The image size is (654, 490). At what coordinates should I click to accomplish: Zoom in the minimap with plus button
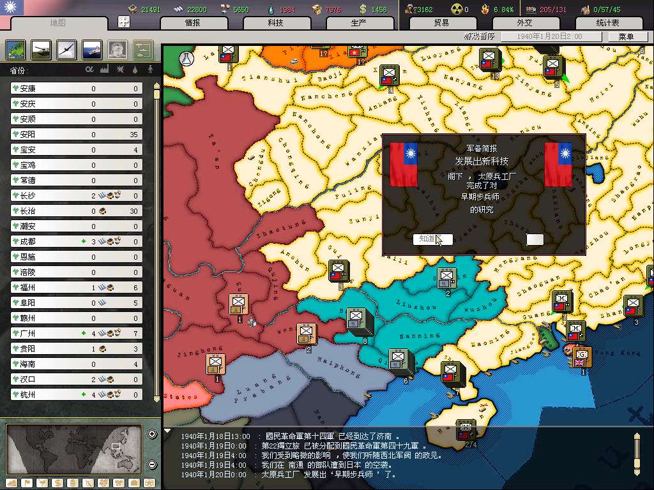click(x=152, y=434)
